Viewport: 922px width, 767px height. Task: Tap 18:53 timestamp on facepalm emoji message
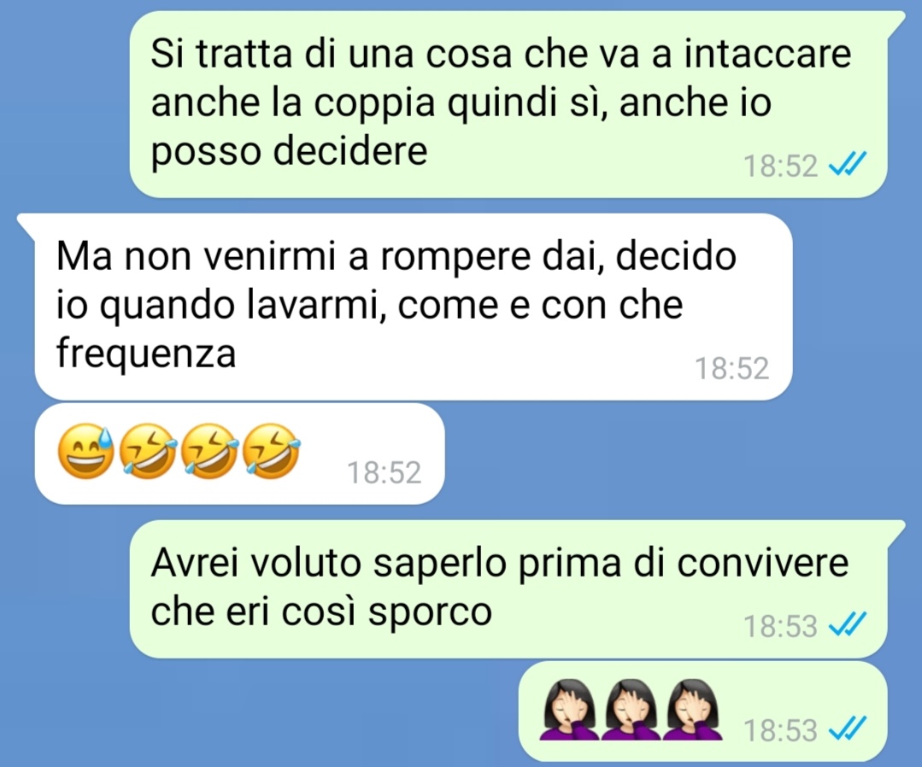pyautogui.click(x=780, y=730)
